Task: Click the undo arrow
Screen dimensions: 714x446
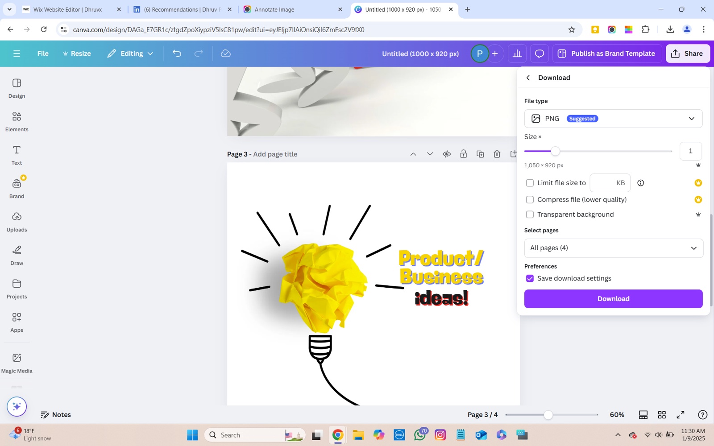Action: click(177, 54)
